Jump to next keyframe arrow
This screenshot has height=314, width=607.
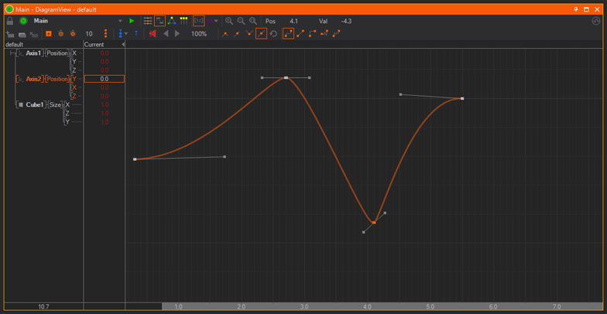tap(177, 34)
